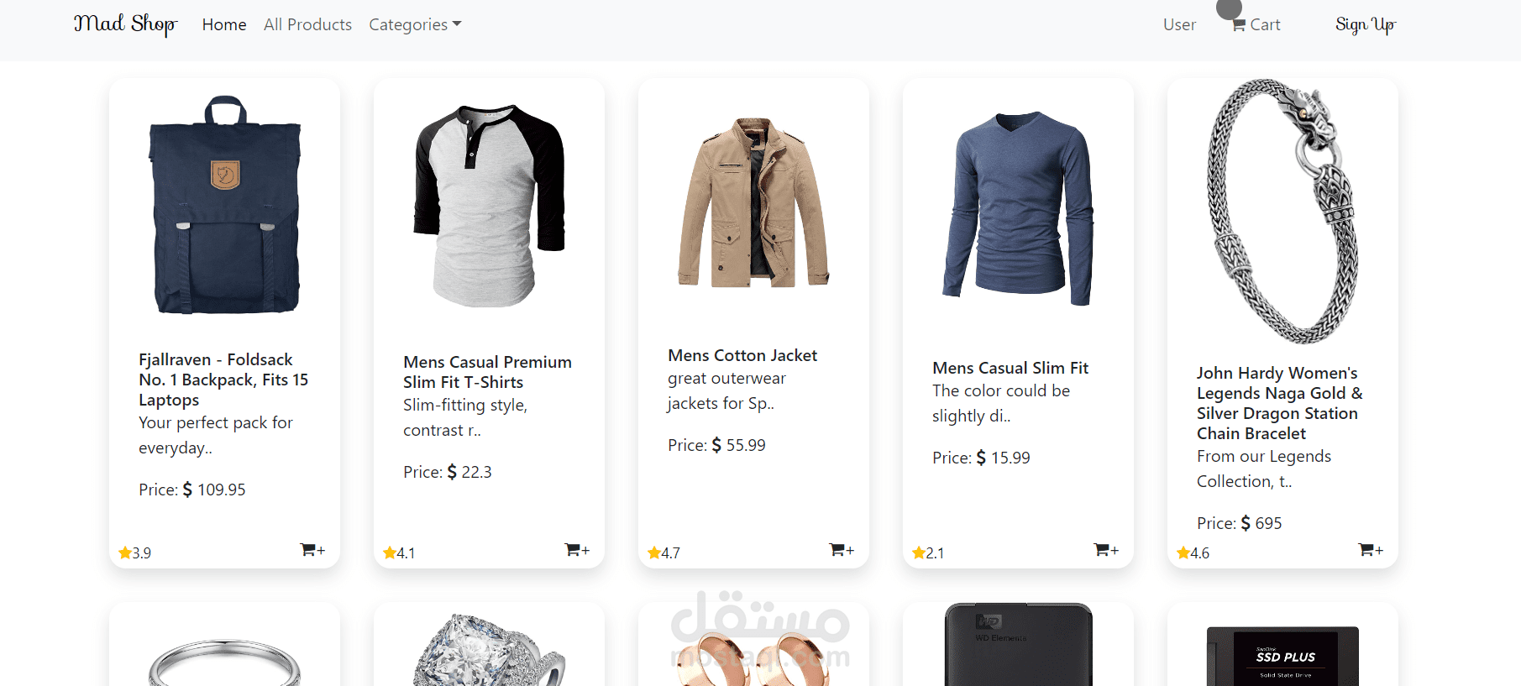Open the dragon chain bracelet image
Screen dimensions: 1521x686
1282,210
